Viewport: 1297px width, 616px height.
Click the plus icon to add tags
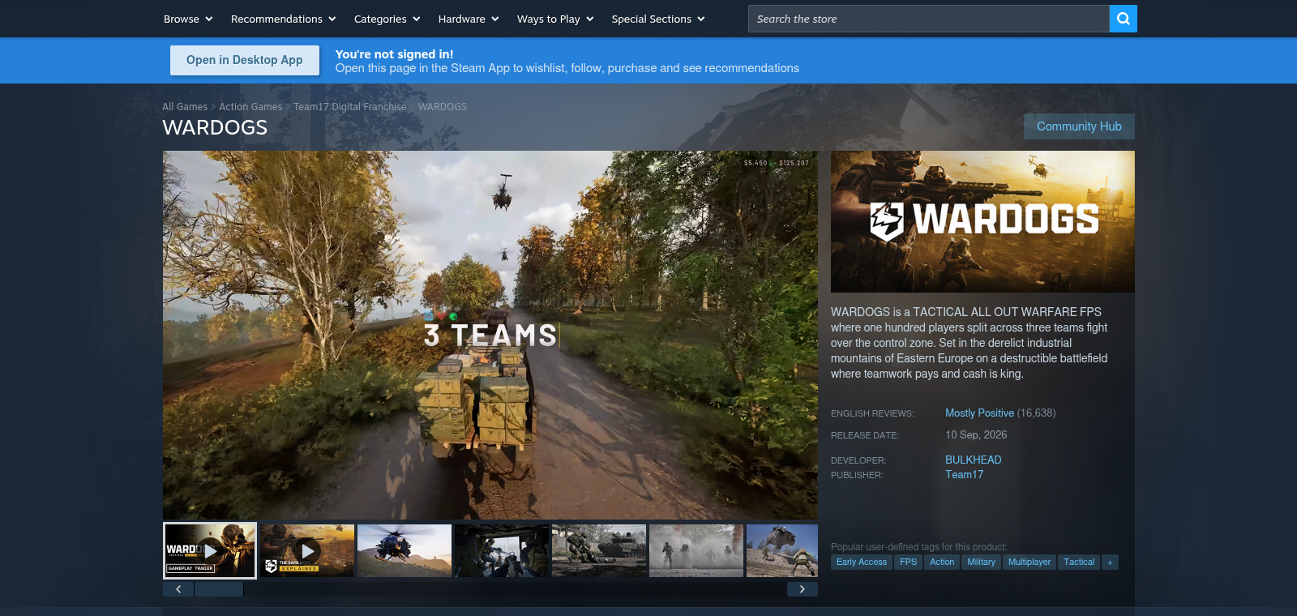coord(1110,563)
